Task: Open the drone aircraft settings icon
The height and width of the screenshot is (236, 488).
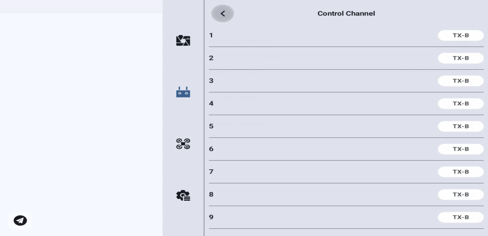Action: click(183, 144)
